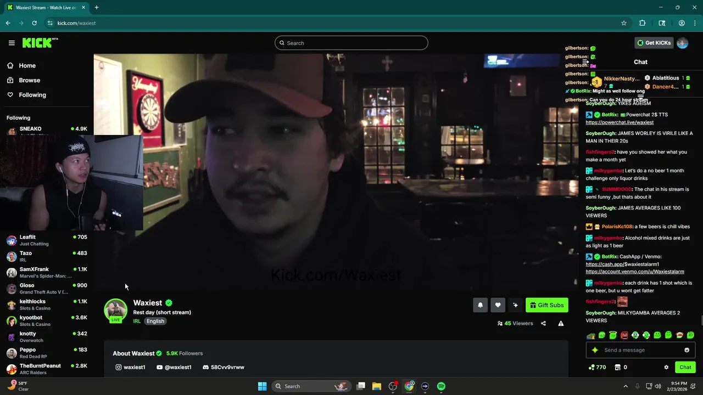The height and width of the screenshot is (395, 703).
Task: Open SNEAKO channel in sidebar
Action: point(47,129)
